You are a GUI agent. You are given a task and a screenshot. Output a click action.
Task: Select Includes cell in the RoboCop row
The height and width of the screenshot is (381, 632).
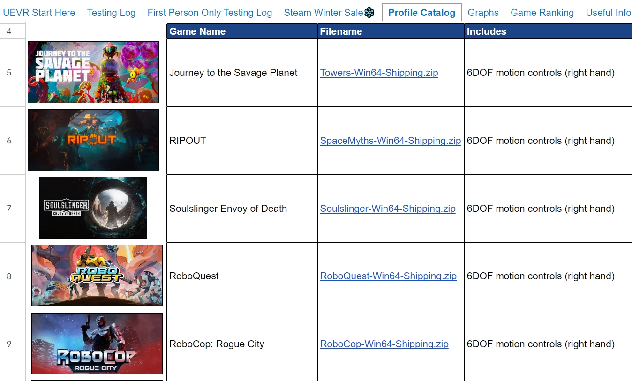coord(548,344)
